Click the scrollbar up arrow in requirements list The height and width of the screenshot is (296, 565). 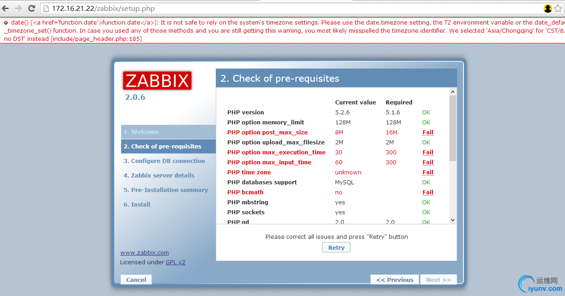click(453, 92)
